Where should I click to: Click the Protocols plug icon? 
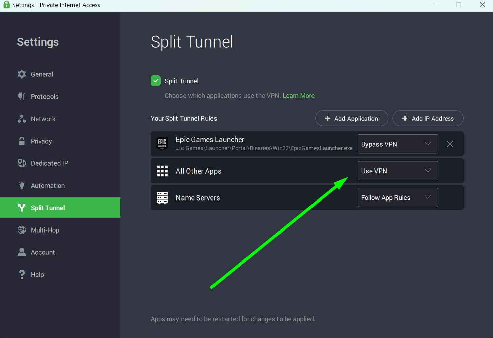22,96
